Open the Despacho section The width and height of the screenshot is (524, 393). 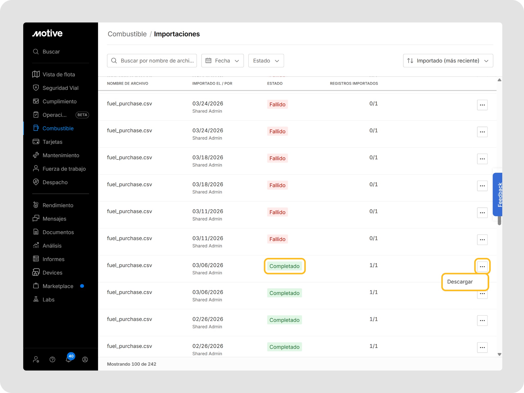pyautogui.click(x=50, y=182)
